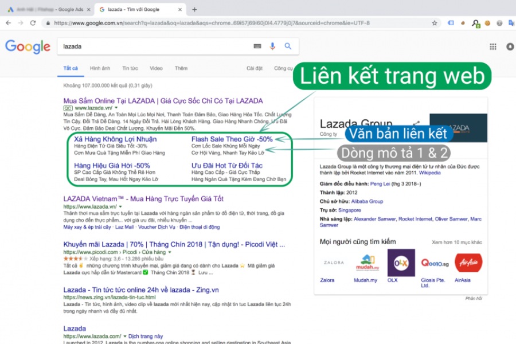The image size is (516, 344).
Task: Start voice search with microphone icon
Action: (272, 46)
